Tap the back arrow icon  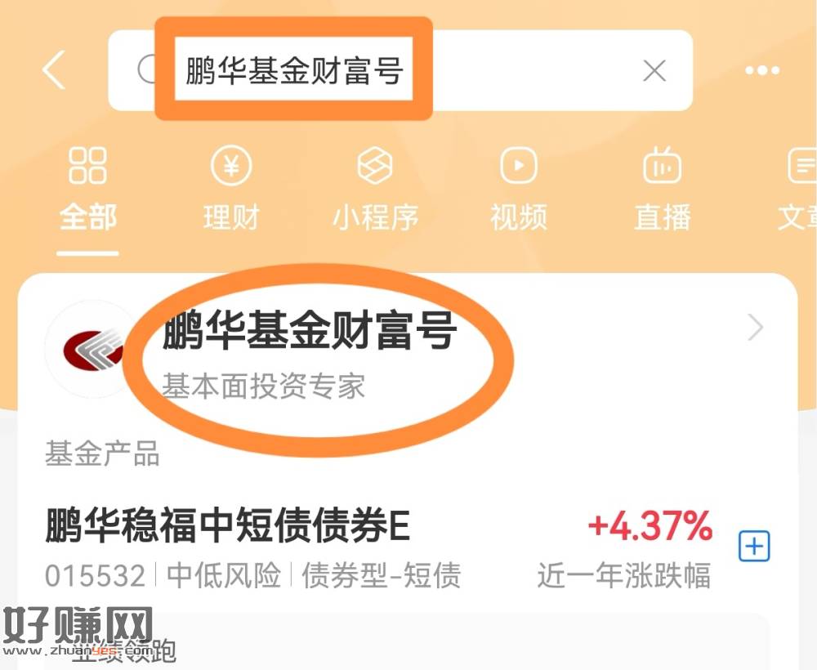click(54, 69)
